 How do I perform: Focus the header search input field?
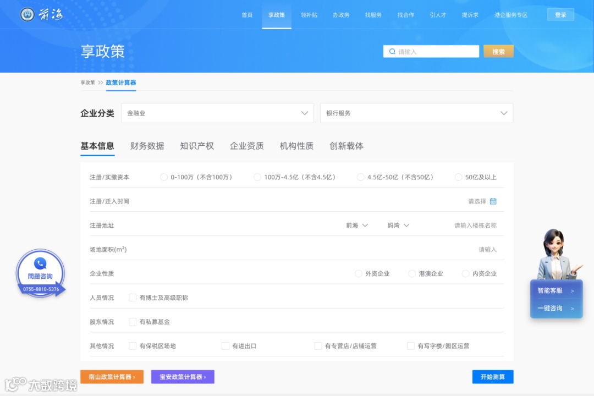click(x=431, y=52)
